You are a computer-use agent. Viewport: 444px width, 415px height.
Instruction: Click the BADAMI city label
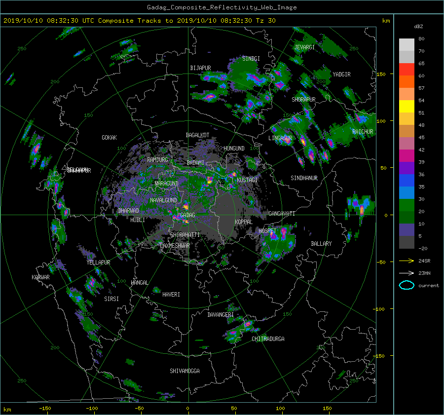[195, 163]
